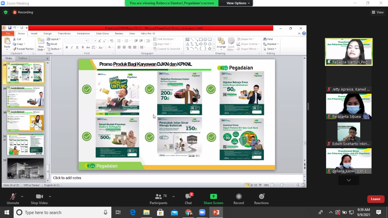The image size is (388, 218).
Task: Expand the View Options dropdown
Action: [x=238, y=3]
